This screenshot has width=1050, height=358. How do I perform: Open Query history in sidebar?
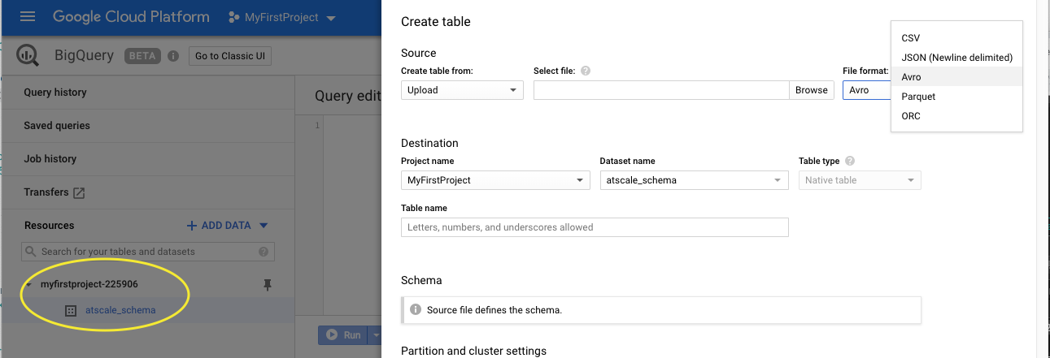point(55,93)
